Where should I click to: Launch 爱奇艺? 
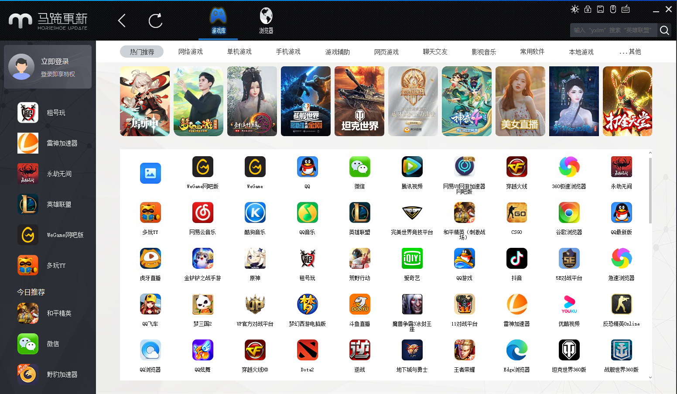click(412, 258)
